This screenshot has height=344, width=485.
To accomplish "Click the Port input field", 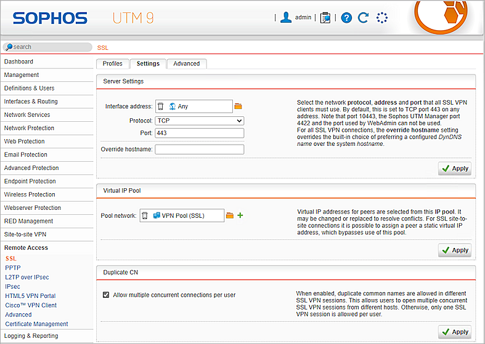I will [x=200, y=133].
